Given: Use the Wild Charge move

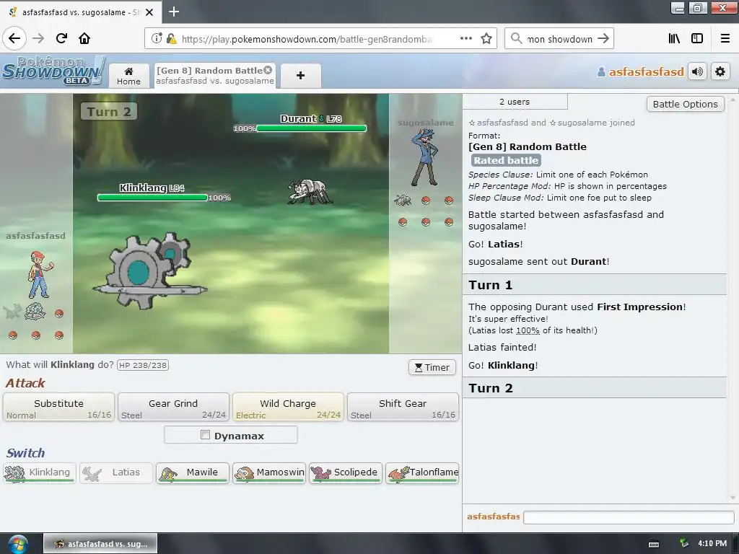Looking at the screenshot, I should (288, 407).
